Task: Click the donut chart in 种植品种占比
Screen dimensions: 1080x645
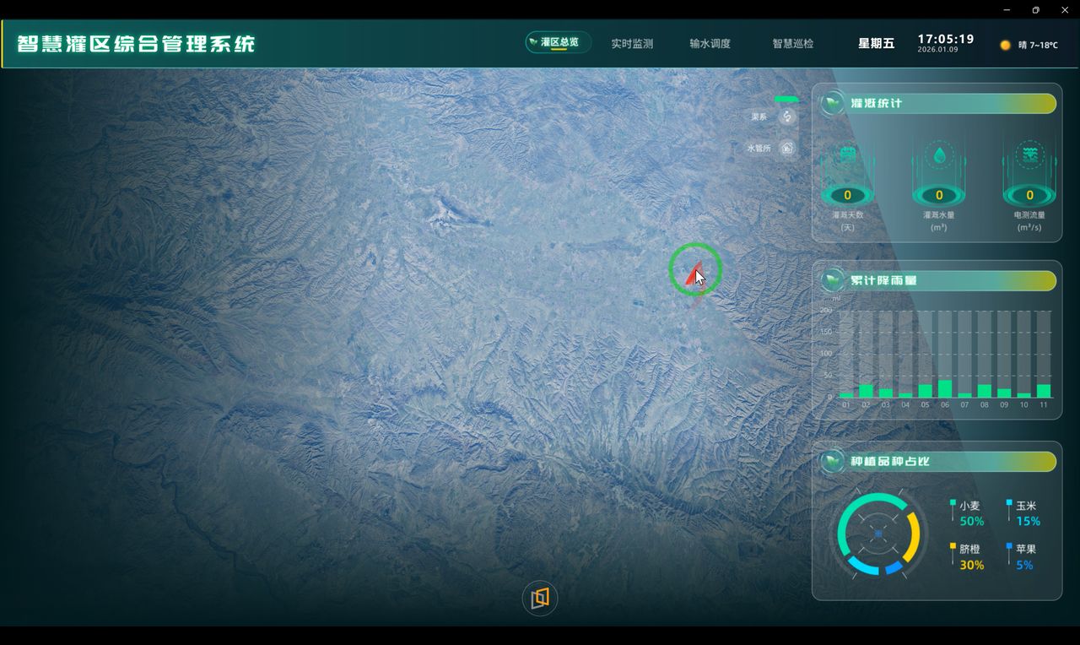Action: [x=878, y=534]
